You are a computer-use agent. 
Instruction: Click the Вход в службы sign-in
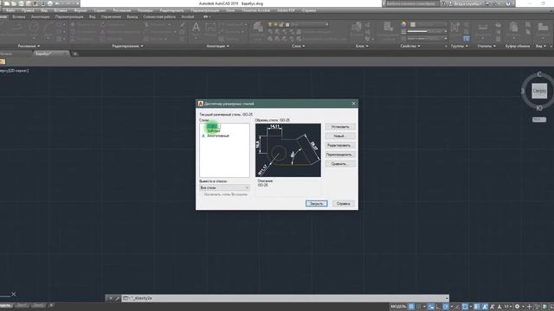[467, 3]
